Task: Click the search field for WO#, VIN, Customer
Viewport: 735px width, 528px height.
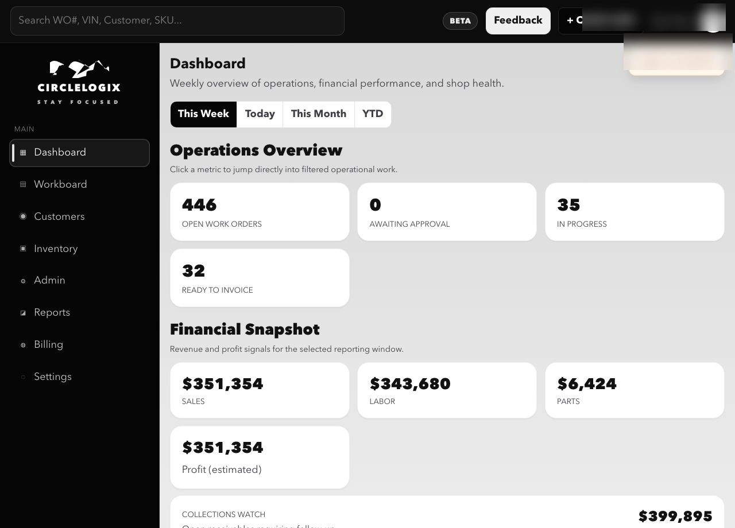Action: point(177,21)
